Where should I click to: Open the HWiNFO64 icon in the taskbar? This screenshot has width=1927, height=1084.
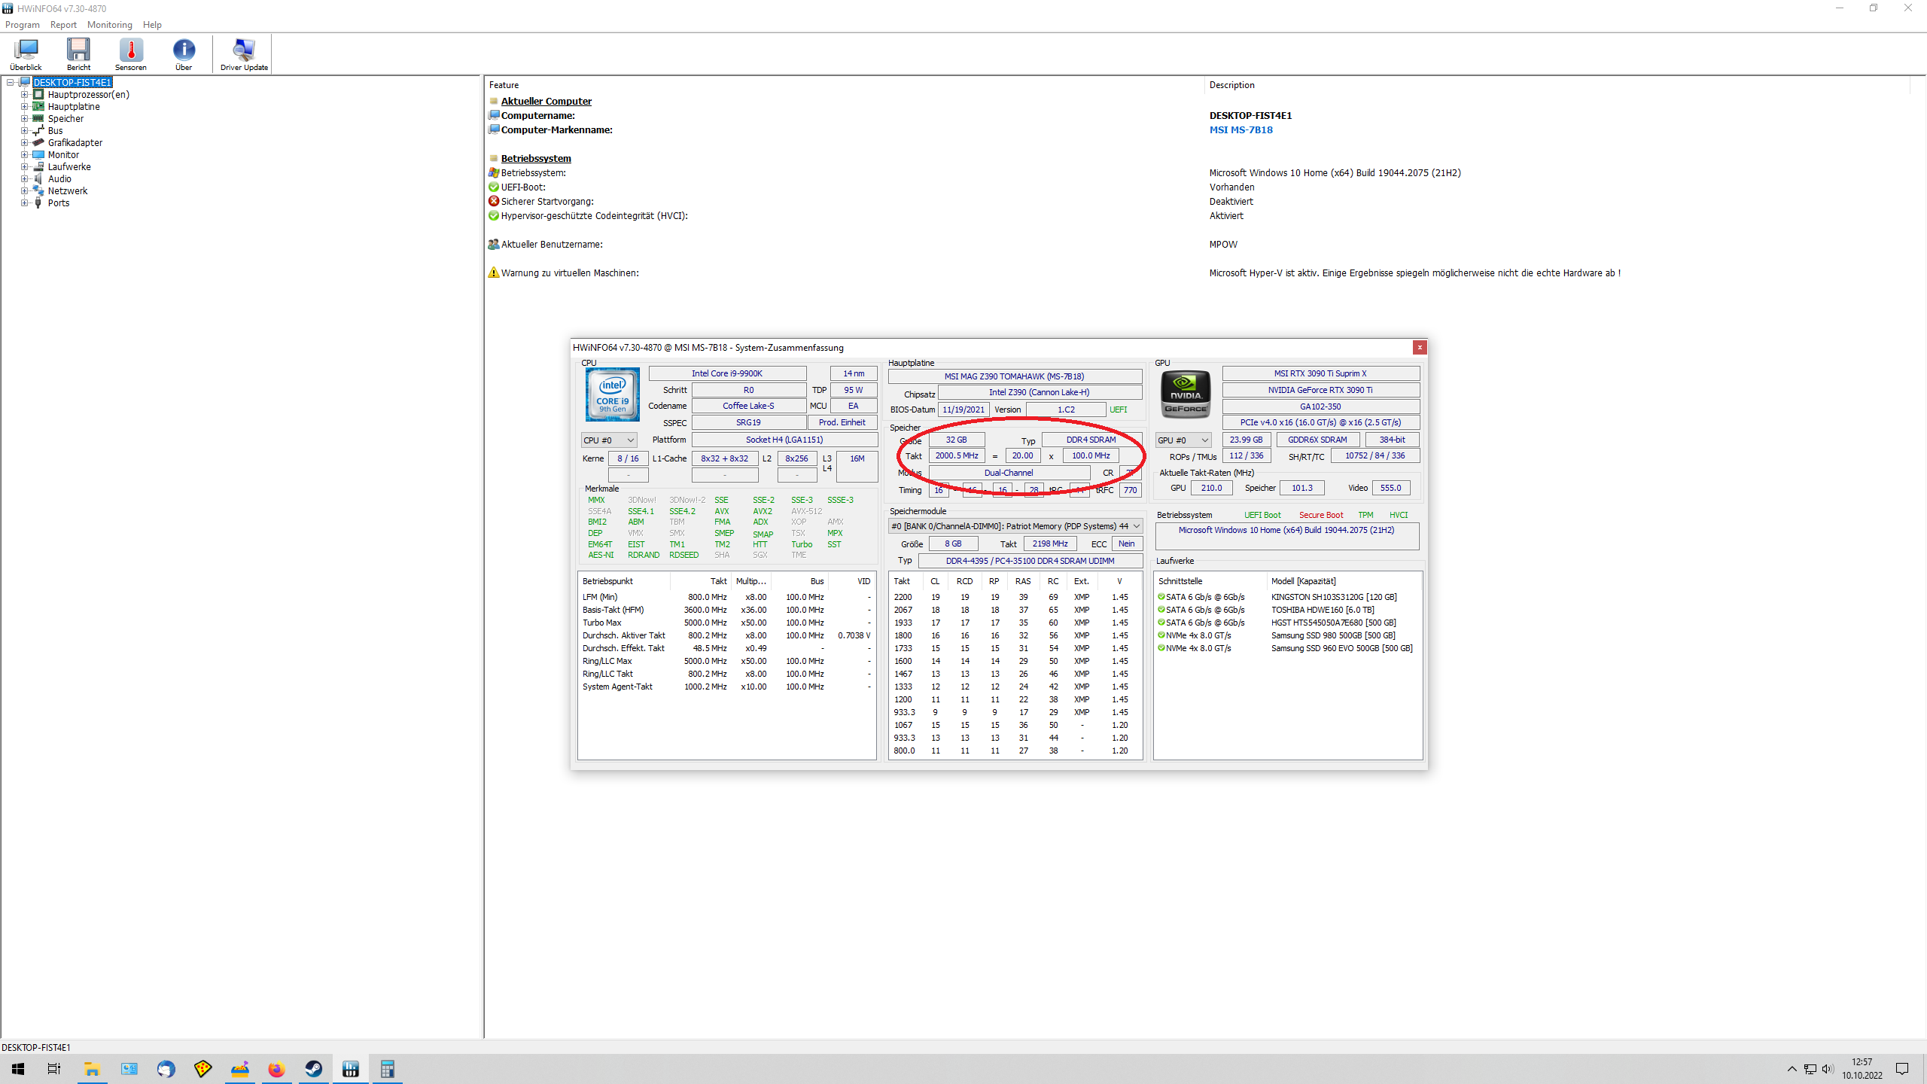tap(350, 1068)
